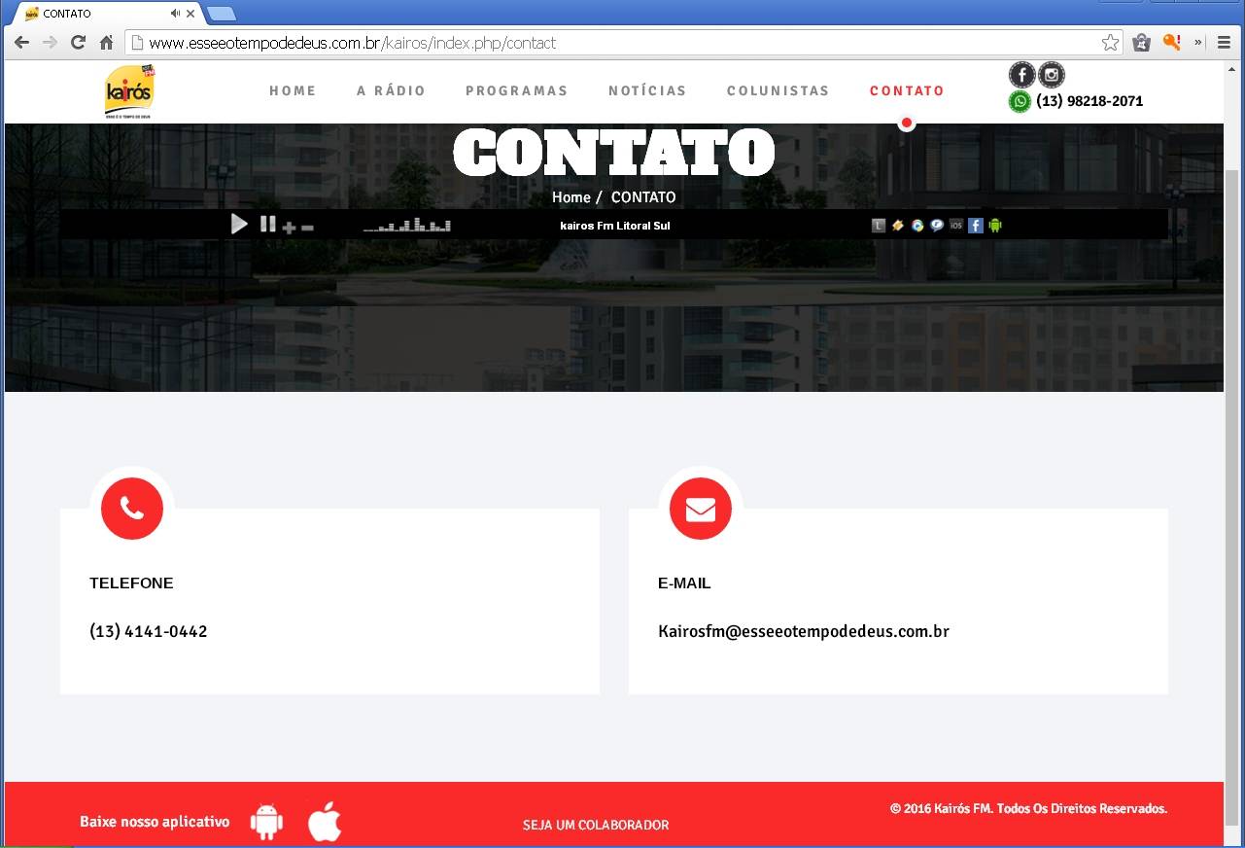Click the WhatsApp icon beside the phone number
Viewport: 1245px width, 848px height.
(1020, 100)
